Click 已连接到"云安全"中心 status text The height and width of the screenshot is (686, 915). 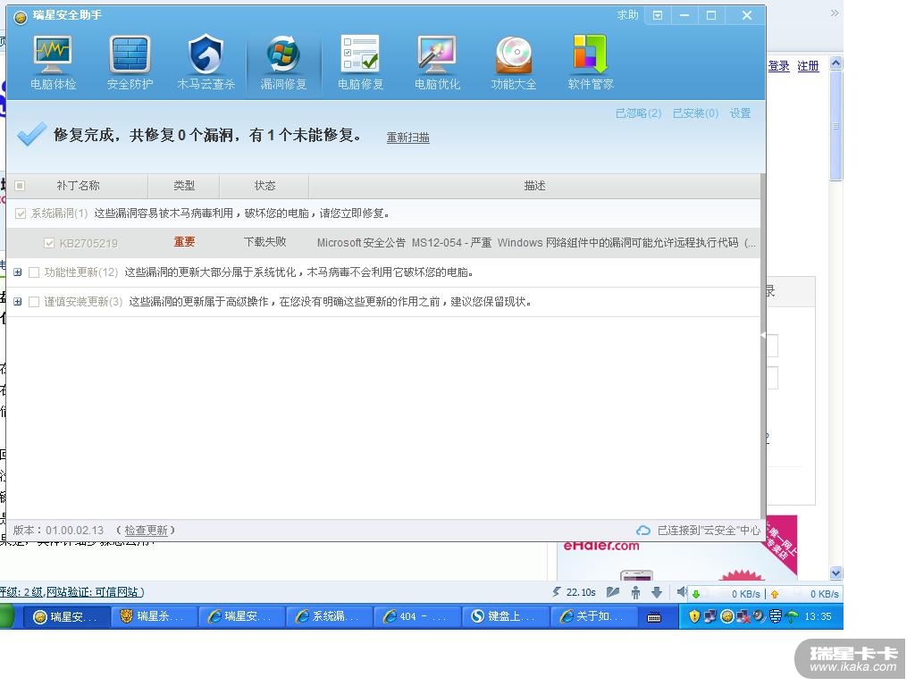709,531
